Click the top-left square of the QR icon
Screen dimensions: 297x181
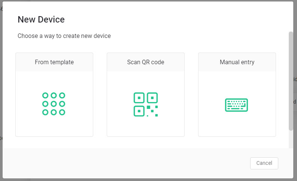(139, 98)
